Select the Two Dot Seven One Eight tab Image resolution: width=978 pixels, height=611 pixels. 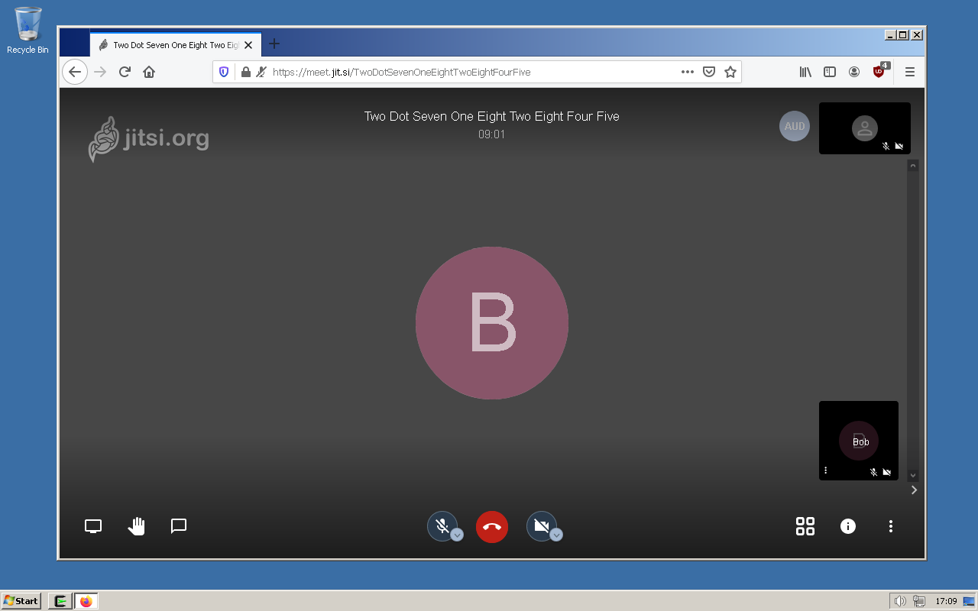point(176,45)
